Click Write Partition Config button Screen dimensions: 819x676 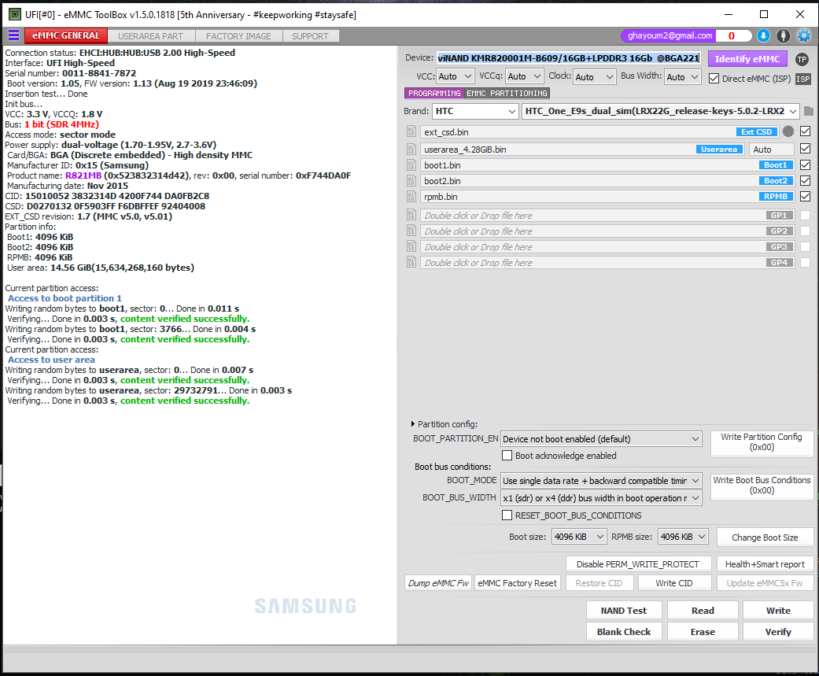[762, 442]
